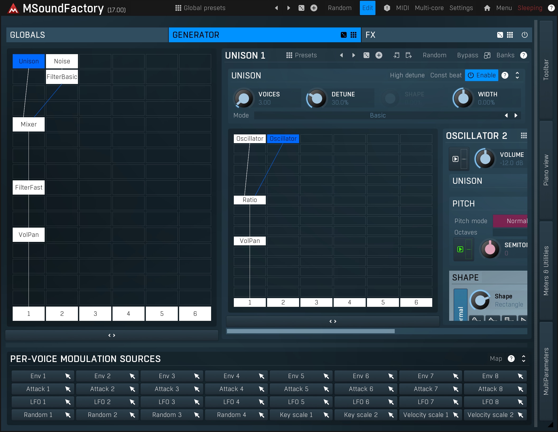Select next Unison Mode with right arrow
The width and height of the screenshot is (558, 432).
point(516,115)
